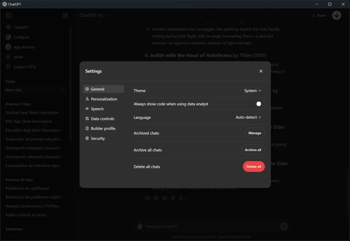Click the red Delete all button
This screenshot has width=350, height=241.
pyautogui.click(x=254, y=167)
